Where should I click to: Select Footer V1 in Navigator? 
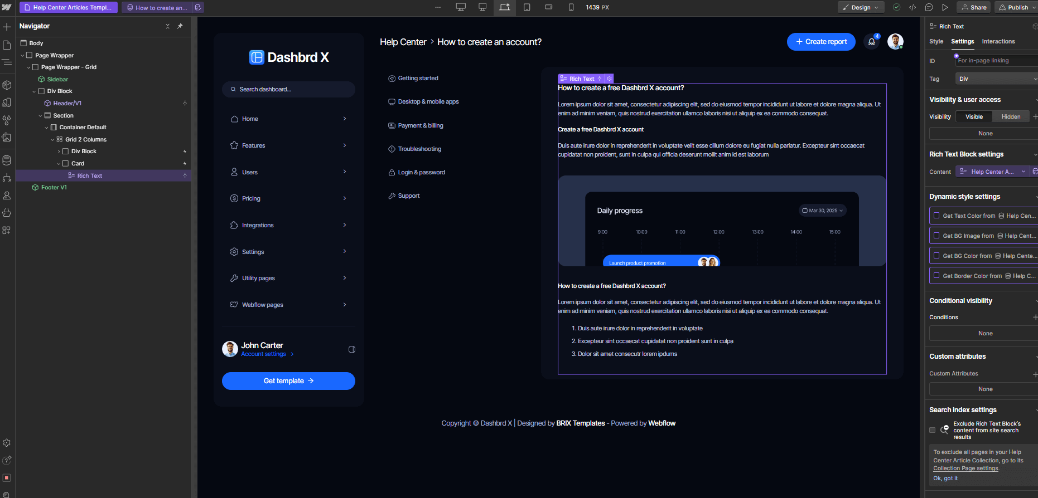click(54, 187)
